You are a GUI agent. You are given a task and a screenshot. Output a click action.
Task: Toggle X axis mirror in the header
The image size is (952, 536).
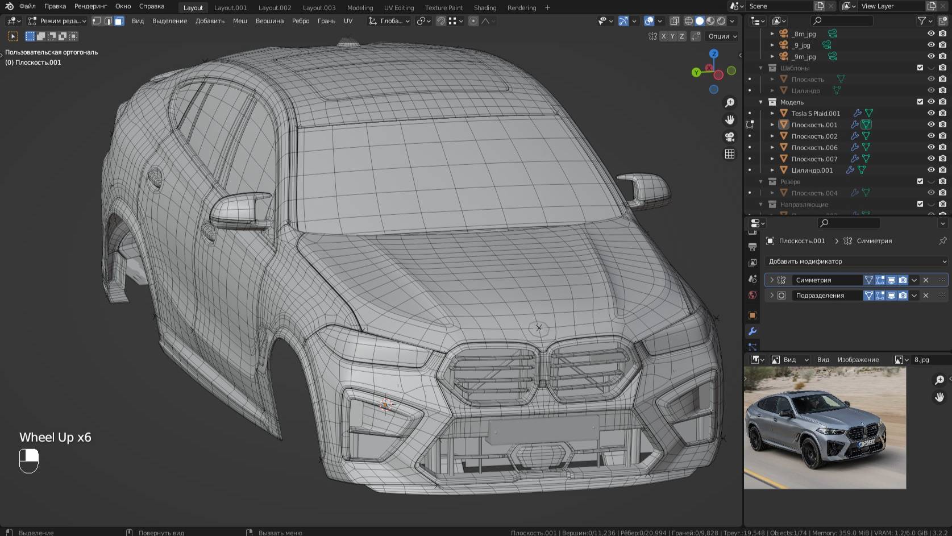[x=663, y=36]
